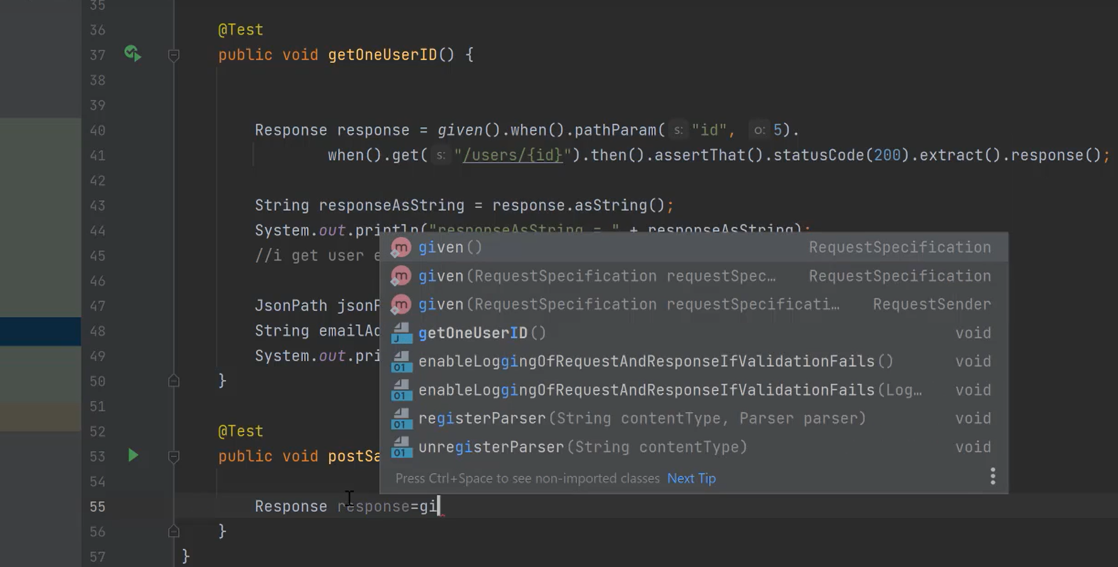Click the icon beside getOneUserID() suggestion

coord(401,333)
